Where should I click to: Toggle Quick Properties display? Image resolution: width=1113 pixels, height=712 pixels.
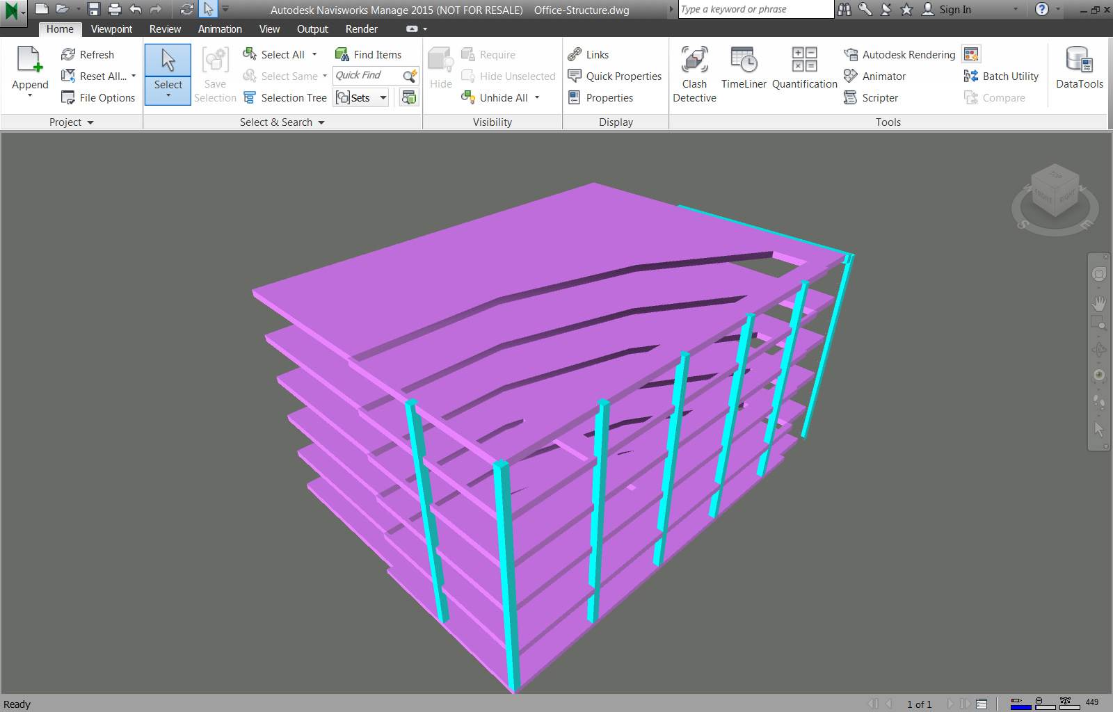coord(615,76)
